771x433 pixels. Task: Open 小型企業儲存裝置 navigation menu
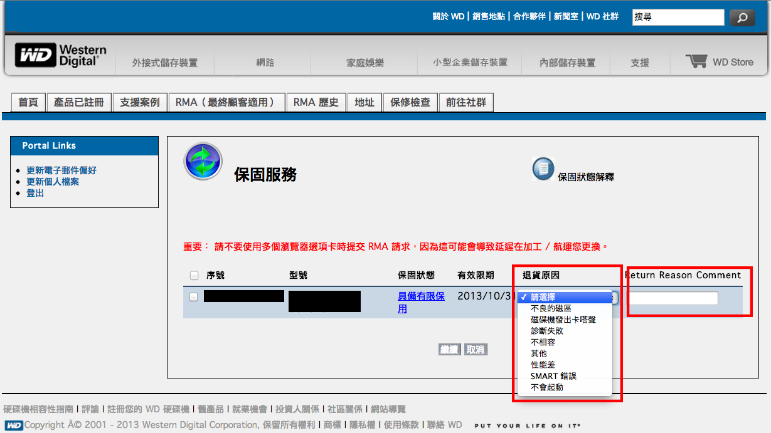click(x=471, y=63)
